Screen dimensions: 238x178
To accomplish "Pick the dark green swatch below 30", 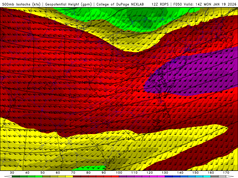I will pos(16,177).
